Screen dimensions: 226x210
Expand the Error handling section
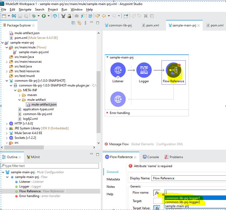point(107,113)
